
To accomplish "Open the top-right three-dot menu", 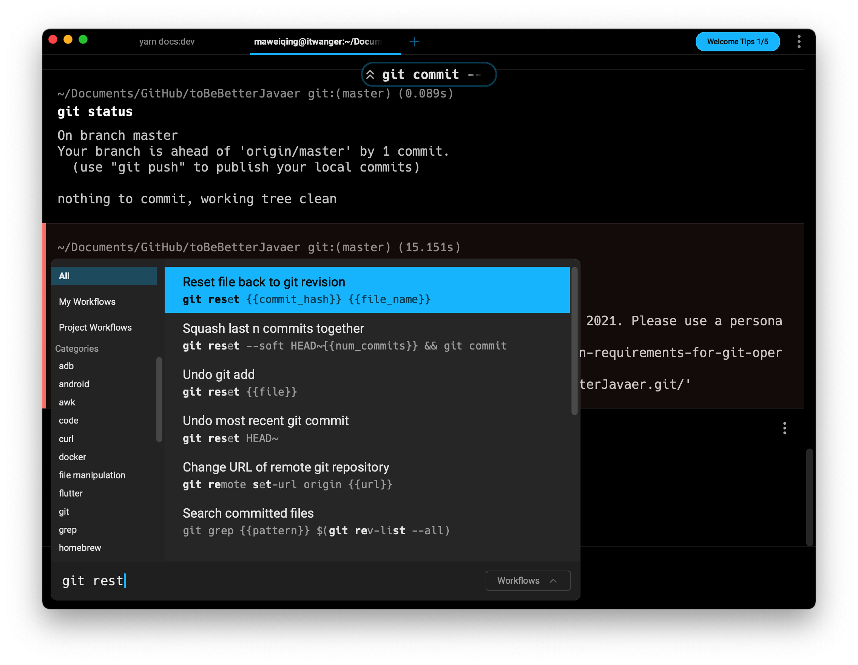I will click(799, 41).
